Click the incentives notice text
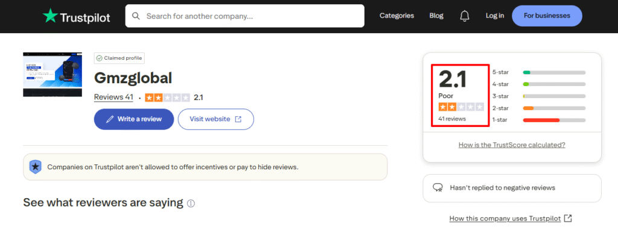This screenshot has width=618, height=227. click(x=173, y=167)
